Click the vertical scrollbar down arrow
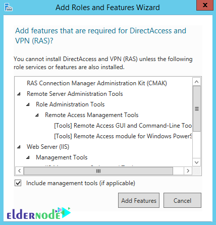The image size is (216, 225). click(196, 162)
